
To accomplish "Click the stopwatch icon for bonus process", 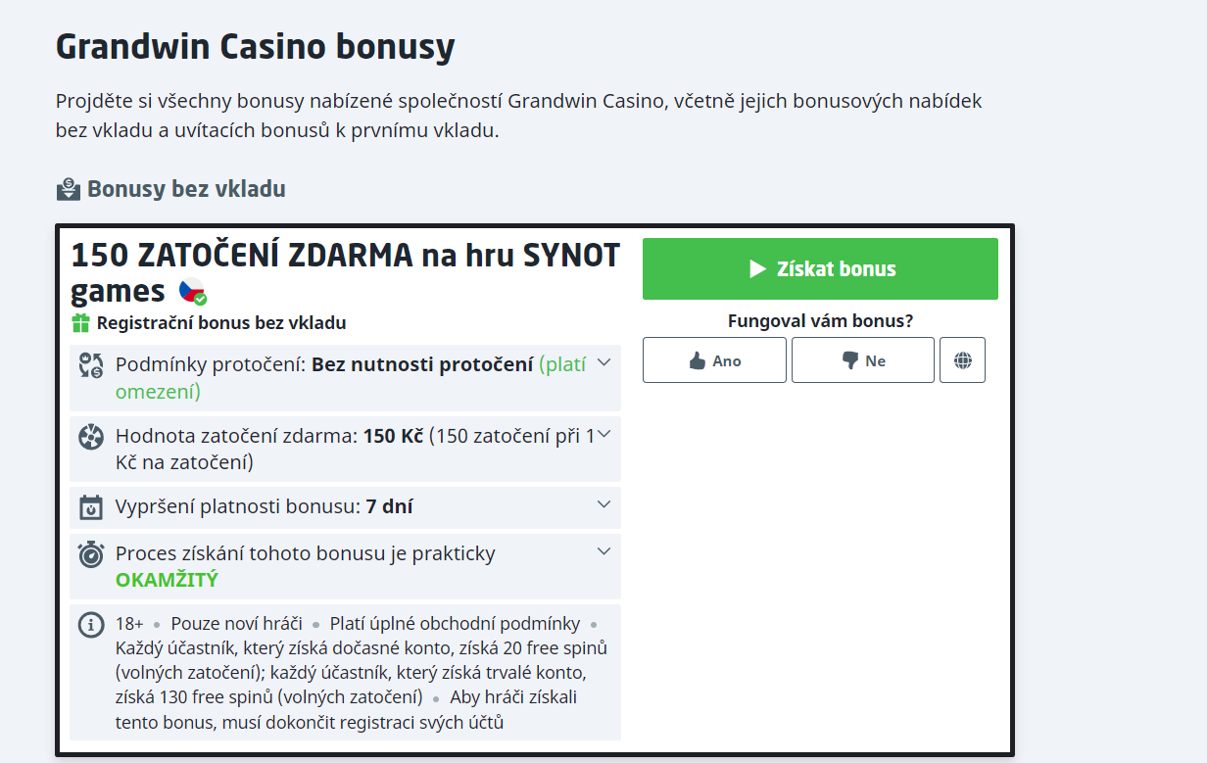I will [91, 553].
